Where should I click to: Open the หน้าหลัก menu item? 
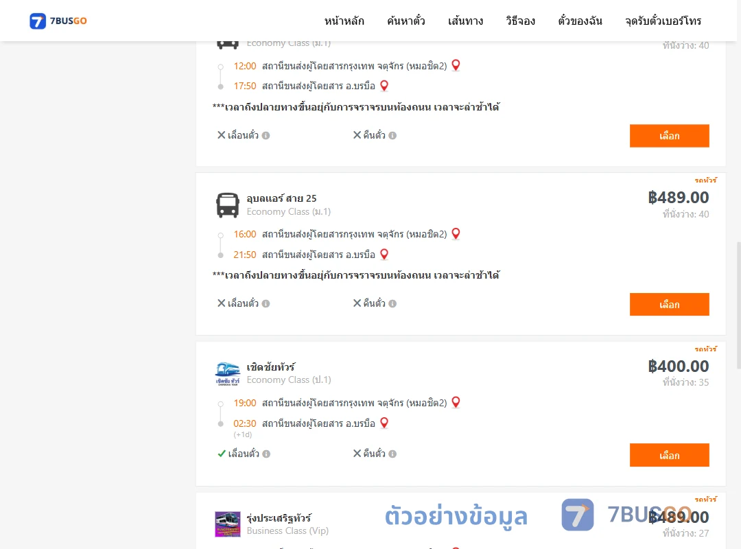(344, 21)
